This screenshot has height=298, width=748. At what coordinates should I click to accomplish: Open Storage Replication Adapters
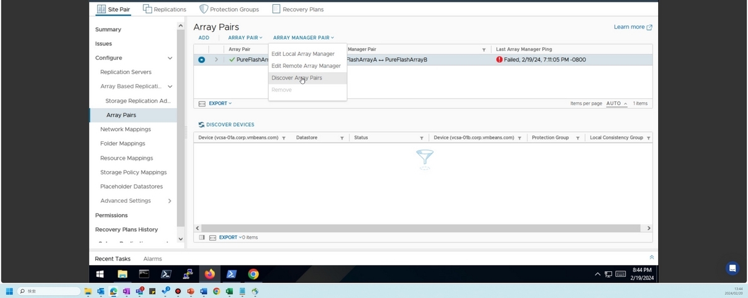138,101
